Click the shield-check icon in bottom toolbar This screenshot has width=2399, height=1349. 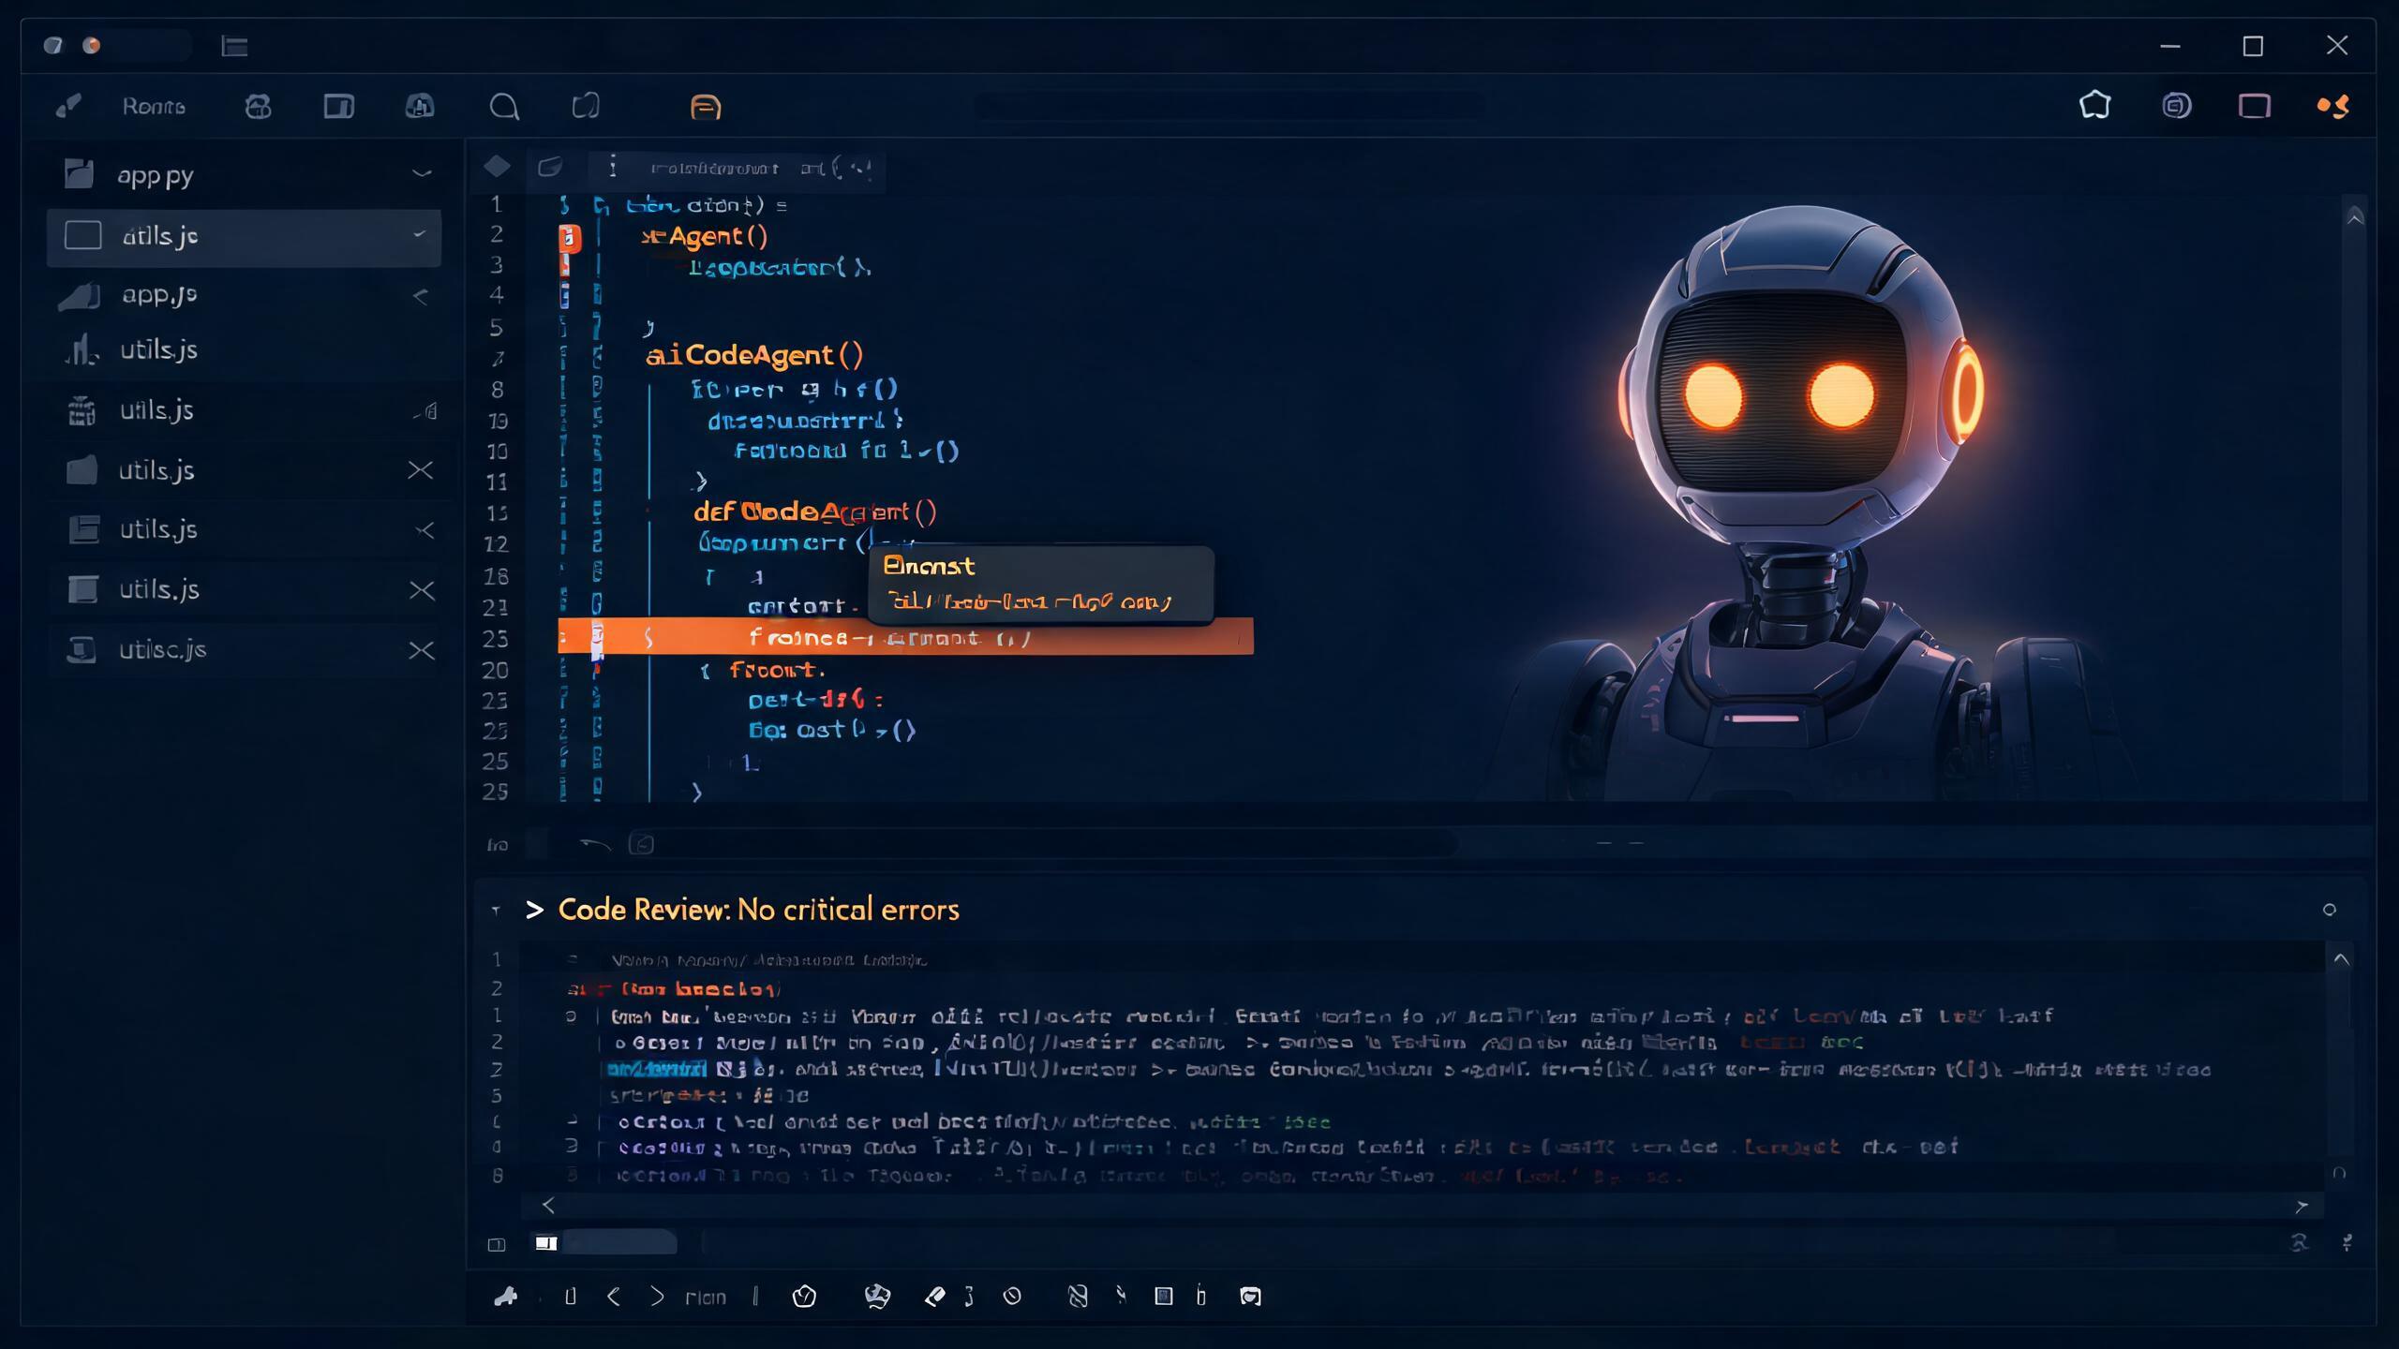804,1297
